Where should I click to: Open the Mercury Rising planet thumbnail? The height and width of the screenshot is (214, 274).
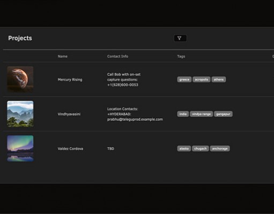(20, 79)
